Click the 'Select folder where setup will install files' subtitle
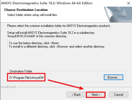 32,15
